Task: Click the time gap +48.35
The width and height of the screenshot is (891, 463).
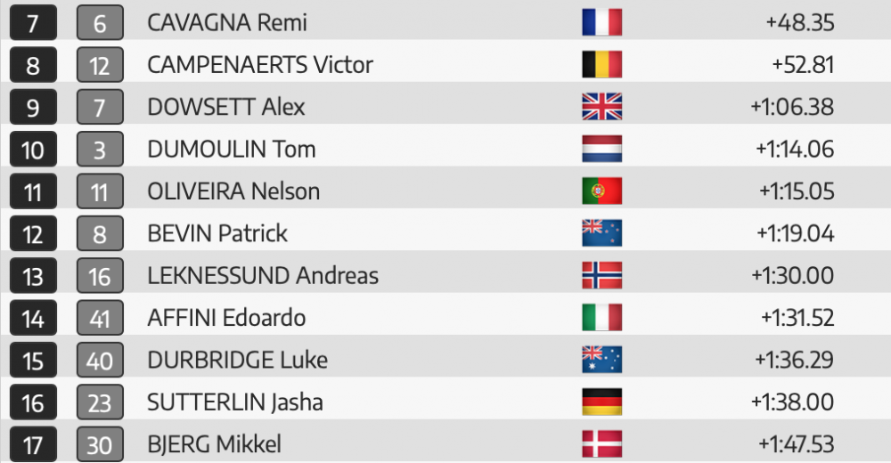Action: [x=800, y=23]
